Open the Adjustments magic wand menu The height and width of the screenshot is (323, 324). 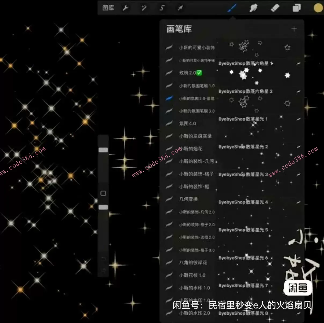click(x=144, y=8)
